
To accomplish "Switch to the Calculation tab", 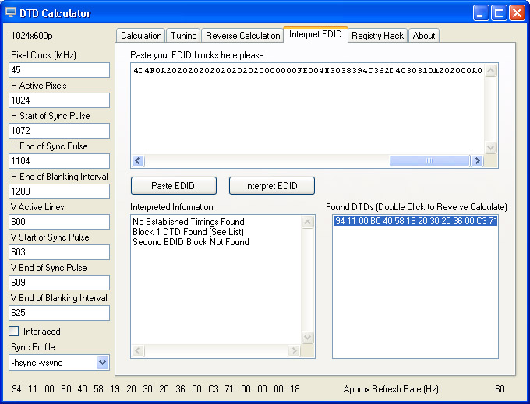I will tap(141, 36).
